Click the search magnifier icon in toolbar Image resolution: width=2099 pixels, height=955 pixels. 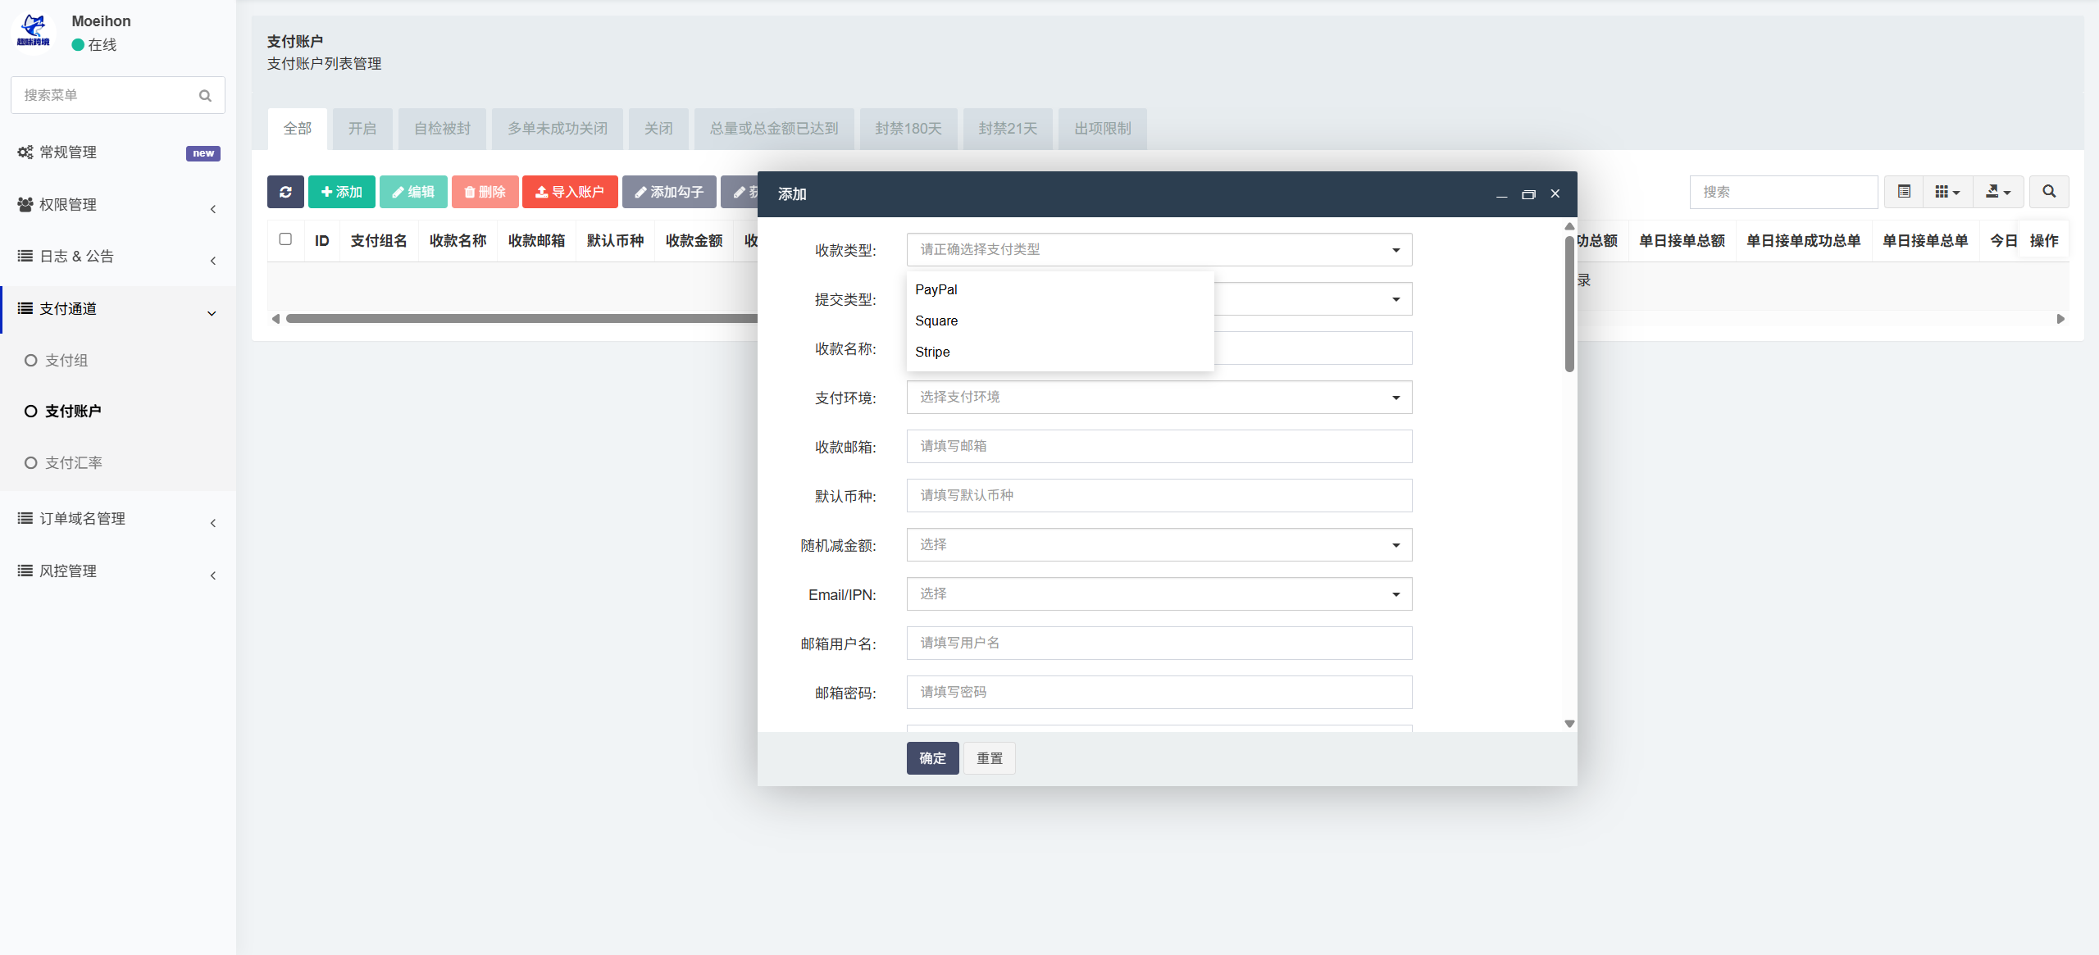coord(2049,192)
